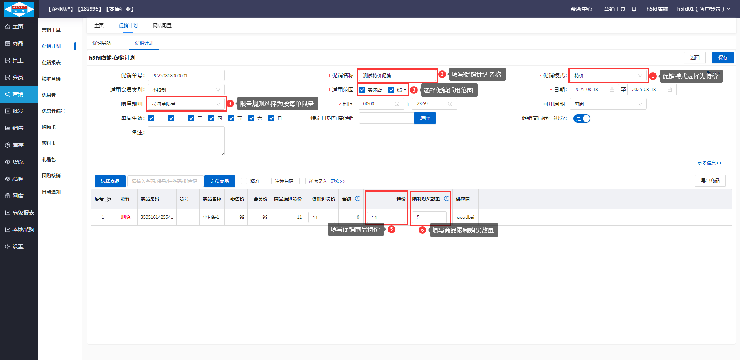Screen dimensions: 740x360
Task: Click the notification bell icon
Action: (634, 9)
